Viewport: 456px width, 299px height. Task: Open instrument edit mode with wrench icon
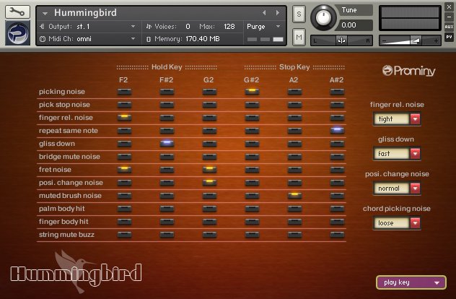pos(17,12)
